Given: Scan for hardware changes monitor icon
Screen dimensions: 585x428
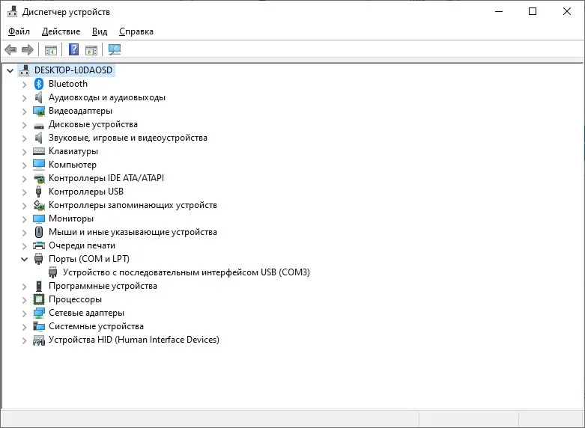Looking at the screenshot, I should [115, 49].
